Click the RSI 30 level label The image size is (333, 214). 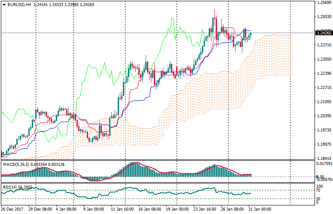pyautogui.click(x=318, y=199)
